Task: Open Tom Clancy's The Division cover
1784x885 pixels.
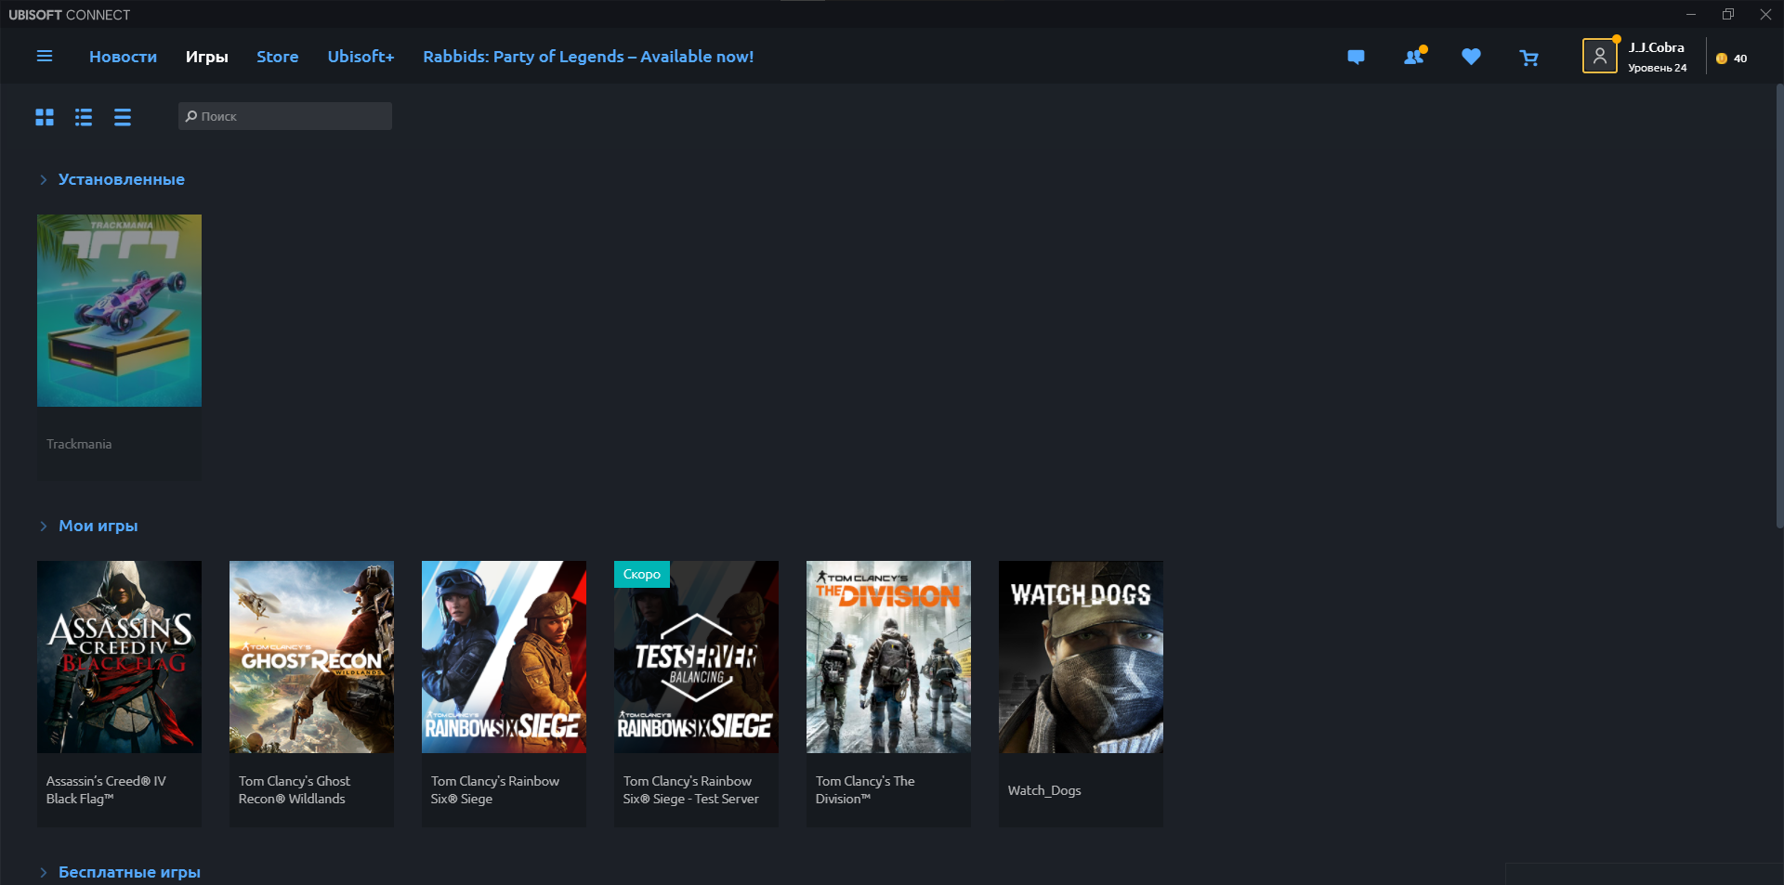Action: click(x=888, y=657)
